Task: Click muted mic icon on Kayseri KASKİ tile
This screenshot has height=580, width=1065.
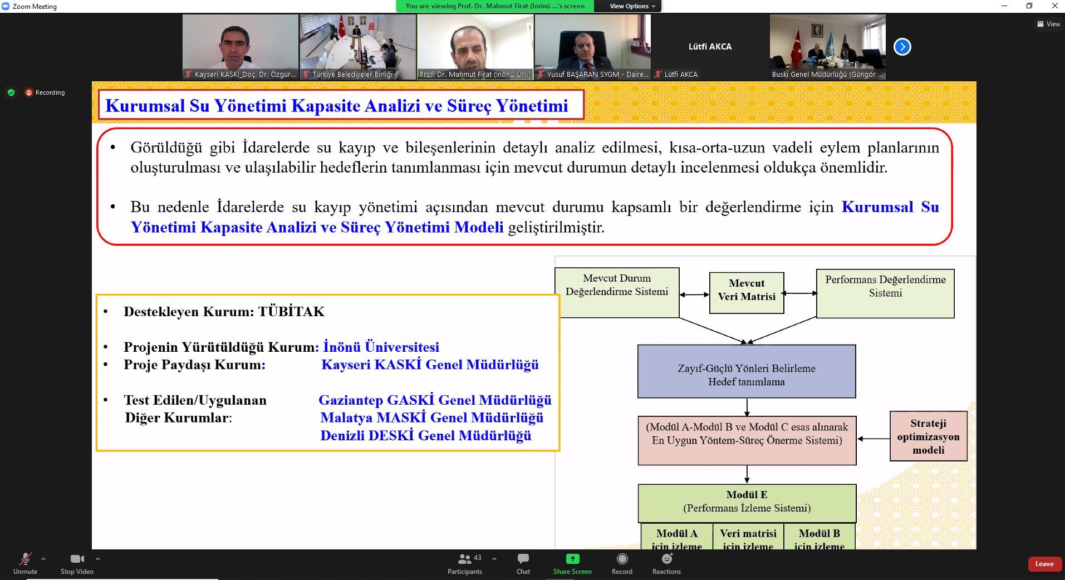Action: (189, 74)
